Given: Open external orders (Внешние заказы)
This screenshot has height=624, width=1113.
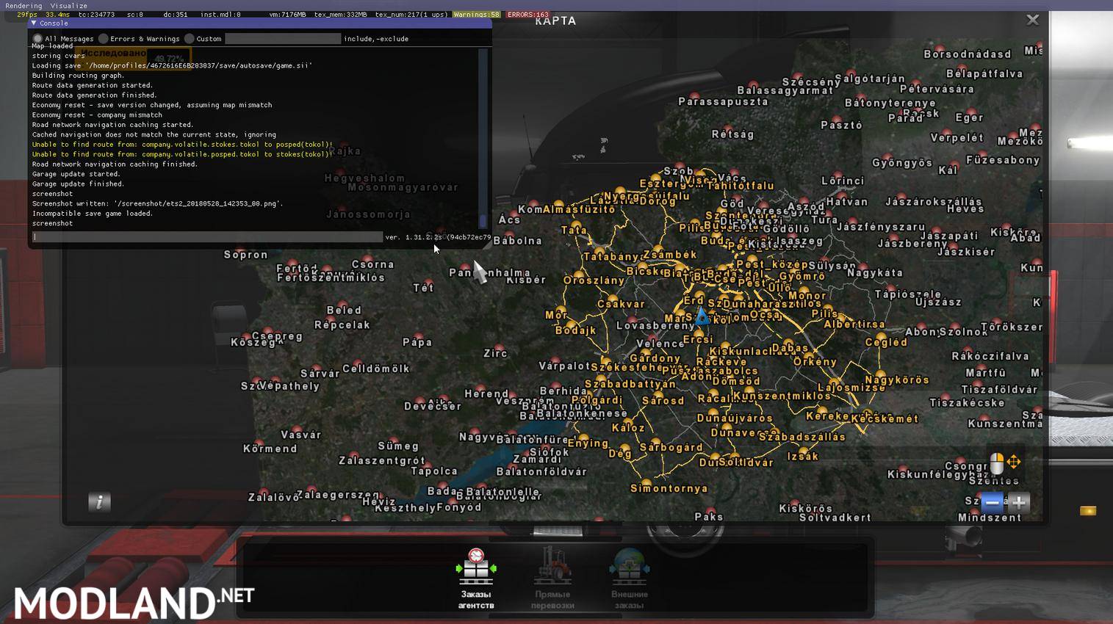Looking at the screenshot, I should 629,578.
